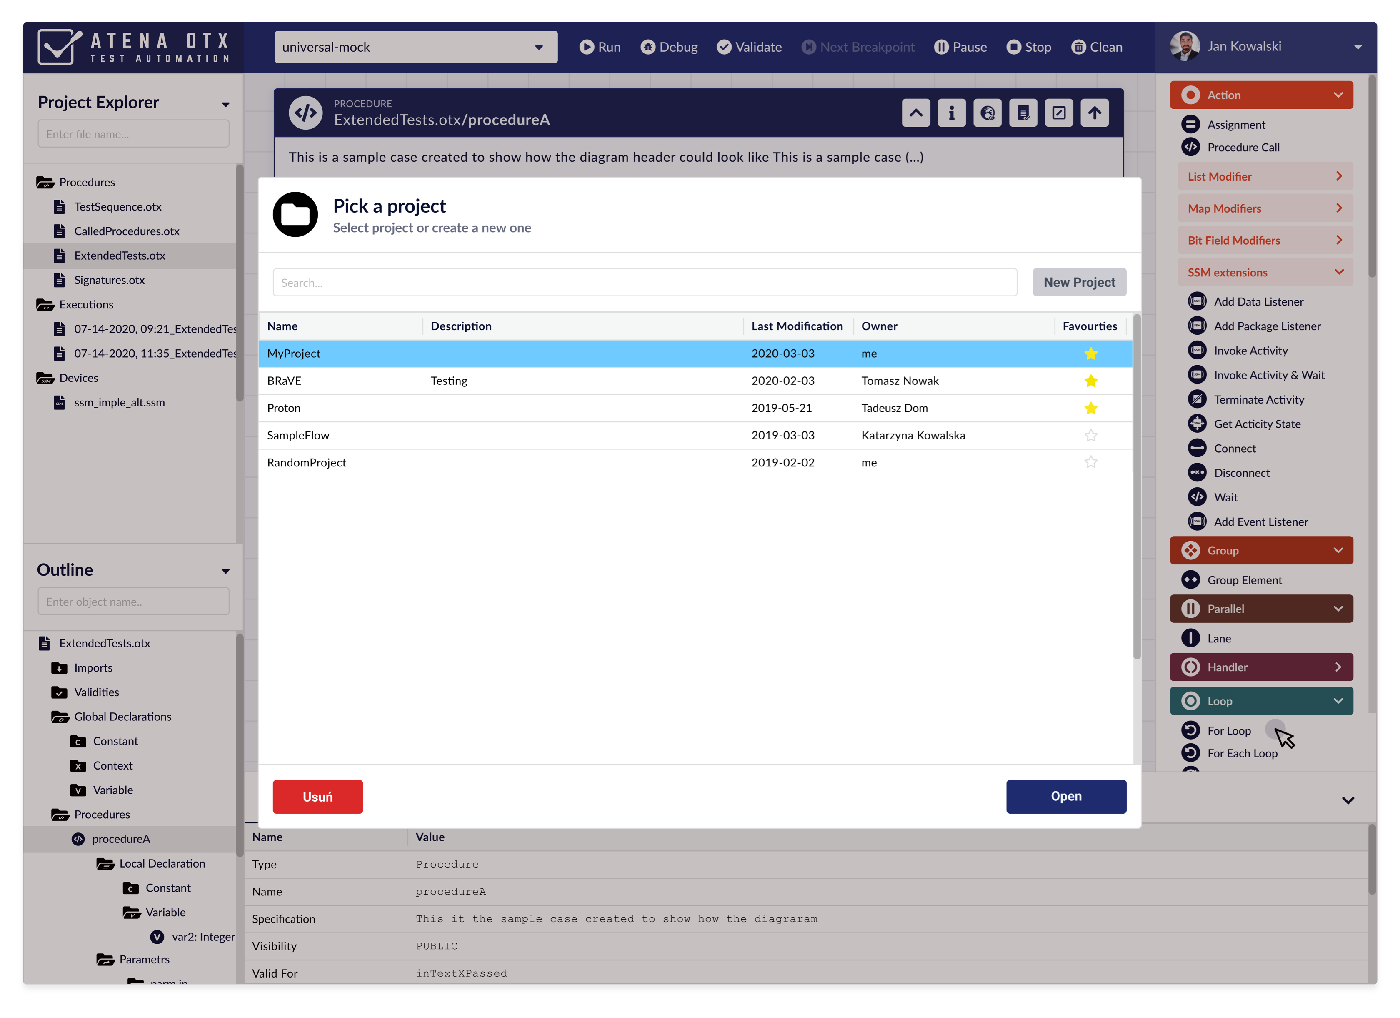Select the For Each Loop element
Screen dimensions: 1400x1018
click(x=1230, y=753)
